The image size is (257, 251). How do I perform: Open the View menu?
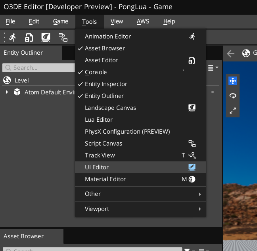117,21
